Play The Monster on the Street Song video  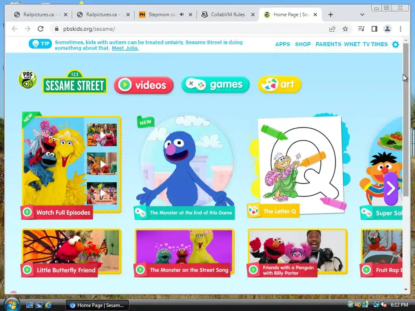click(x=184, y=253)
